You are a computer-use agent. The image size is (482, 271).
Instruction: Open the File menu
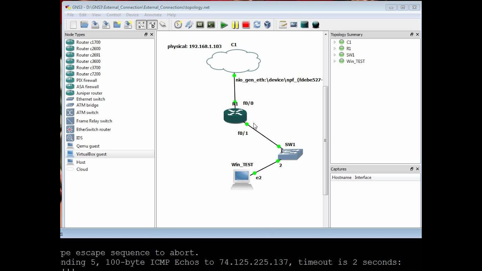[70, 15]
